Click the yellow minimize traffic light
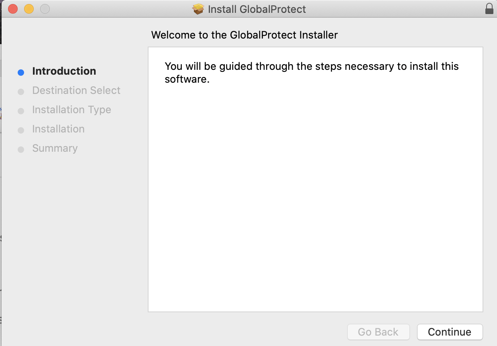 point(29,8)
